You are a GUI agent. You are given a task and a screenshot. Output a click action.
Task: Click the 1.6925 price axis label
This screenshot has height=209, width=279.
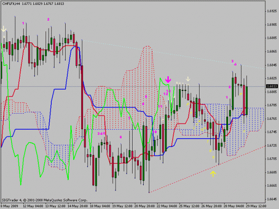[x=272, y=11]
